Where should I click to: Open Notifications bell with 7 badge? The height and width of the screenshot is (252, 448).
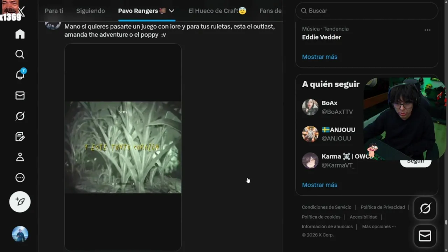click(x=20, y=74)
